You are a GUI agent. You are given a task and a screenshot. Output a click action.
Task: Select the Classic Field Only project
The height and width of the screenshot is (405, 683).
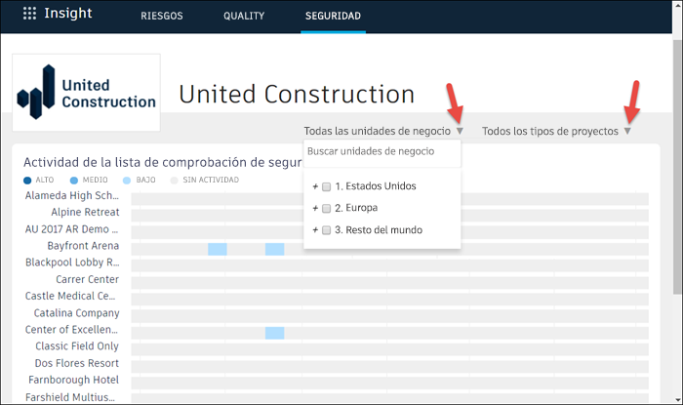[77, 346]
